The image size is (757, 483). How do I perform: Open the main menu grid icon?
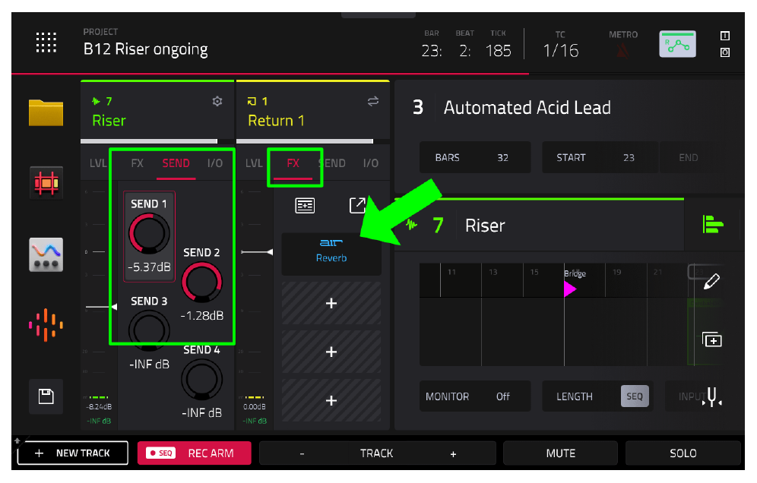point(46,43)
